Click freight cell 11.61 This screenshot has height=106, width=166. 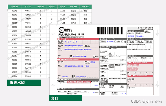tap(63, 15)
